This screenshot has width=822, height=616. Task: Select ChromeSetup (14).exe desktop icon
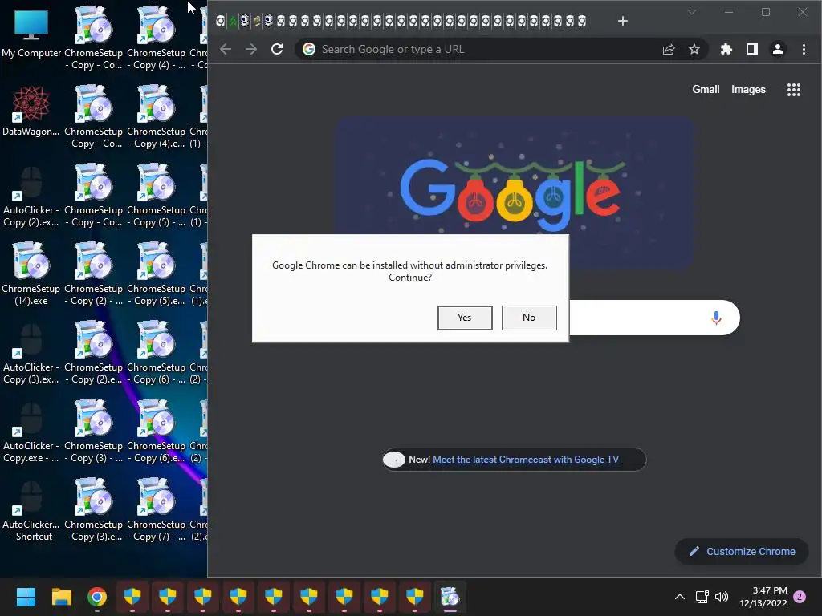tap(31, 274)
